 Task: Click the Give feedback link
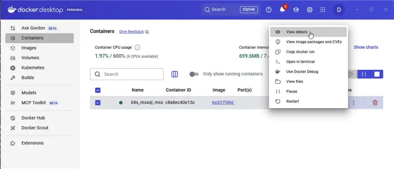click(x=134, y=32)
